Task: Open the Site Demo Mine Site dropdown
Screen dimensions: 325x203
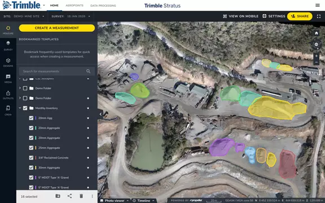Action: coord(24,16)
